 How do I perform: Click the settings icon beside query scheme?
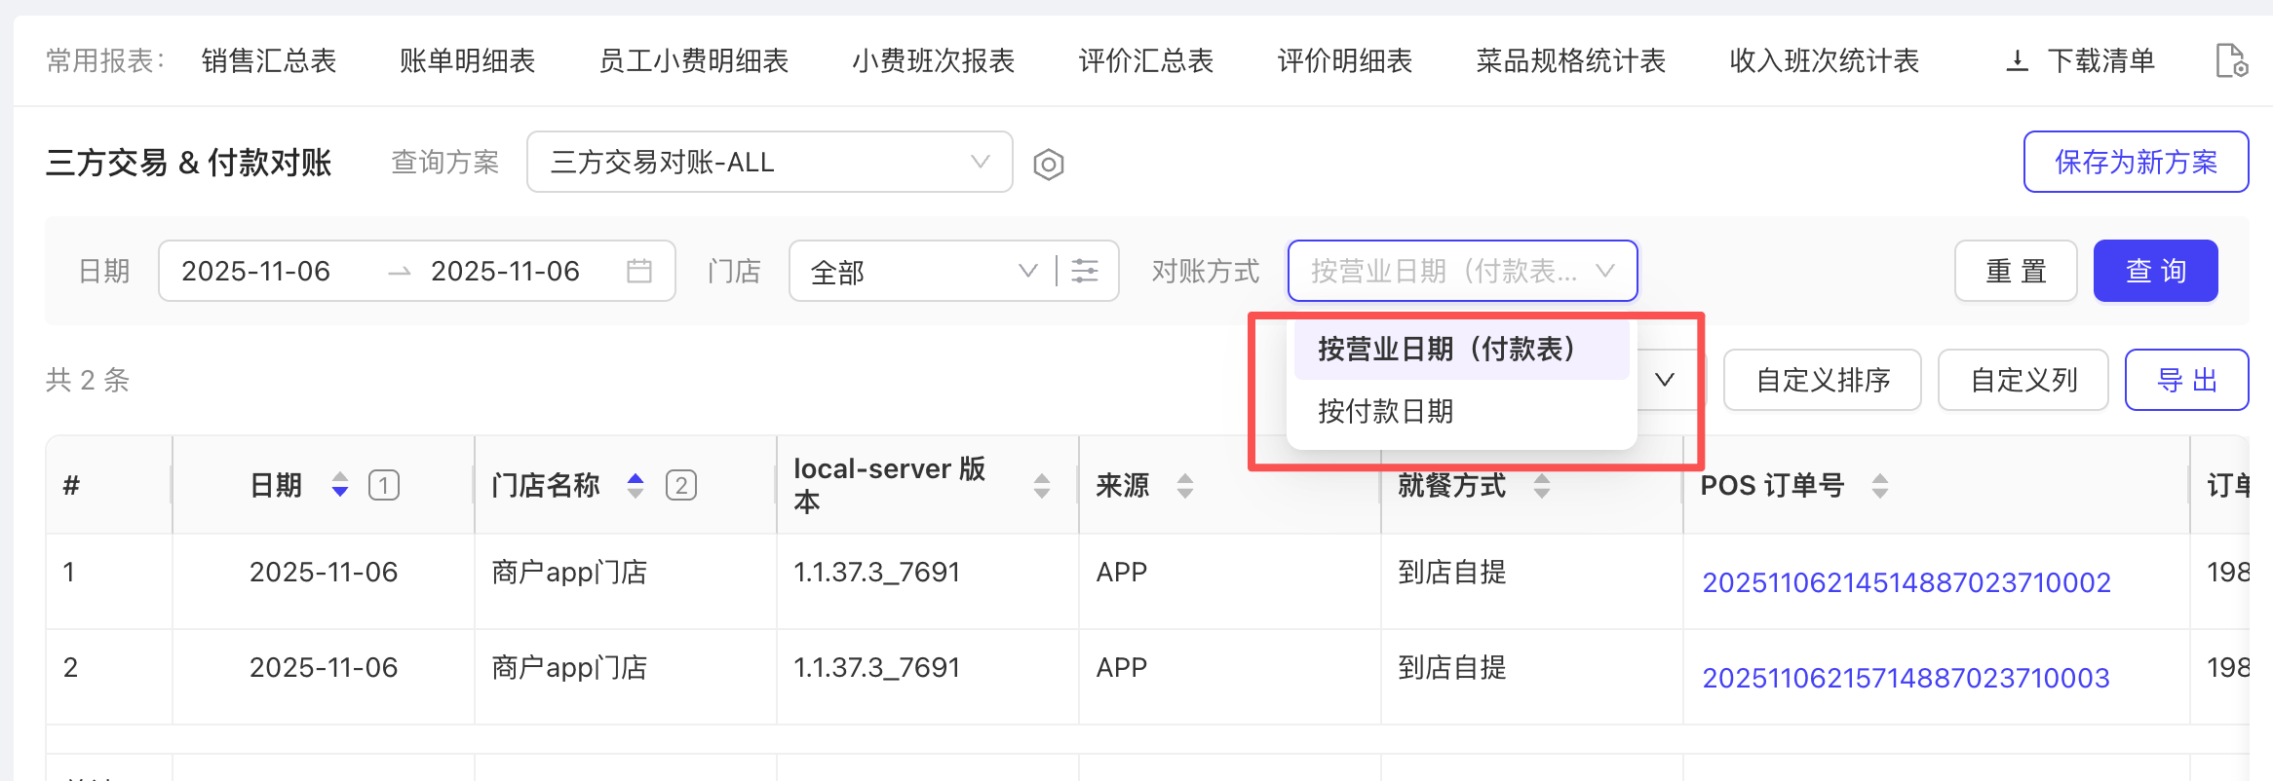(x=1048, y=164)
